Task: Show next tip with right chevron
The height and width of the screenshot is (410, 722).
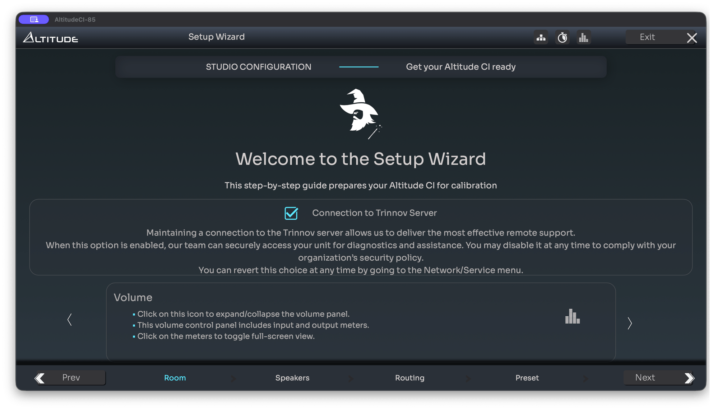Action: point(630,323)
